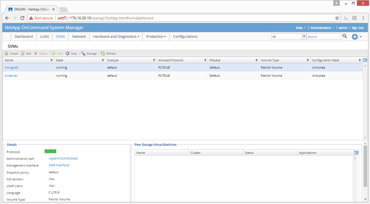Click the Cluster column header
This screenshot has width=370, height=204.
tap(216, 153)
